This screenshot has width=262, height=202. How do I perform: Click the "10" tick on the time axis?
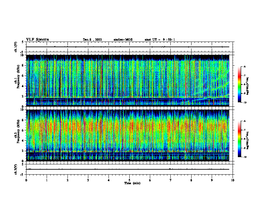click(233, 180)
